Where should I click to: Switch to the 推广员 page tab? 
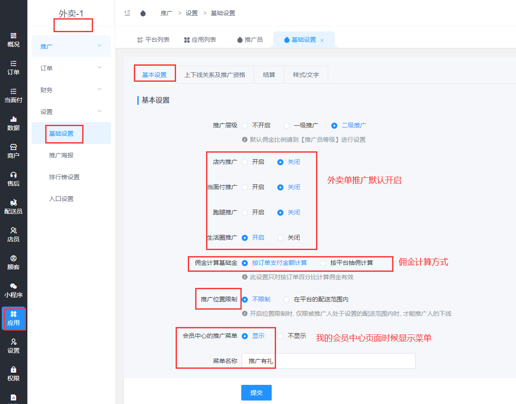click(250, 40)
